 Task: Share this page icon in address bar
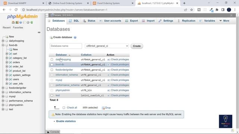point(186,10)
